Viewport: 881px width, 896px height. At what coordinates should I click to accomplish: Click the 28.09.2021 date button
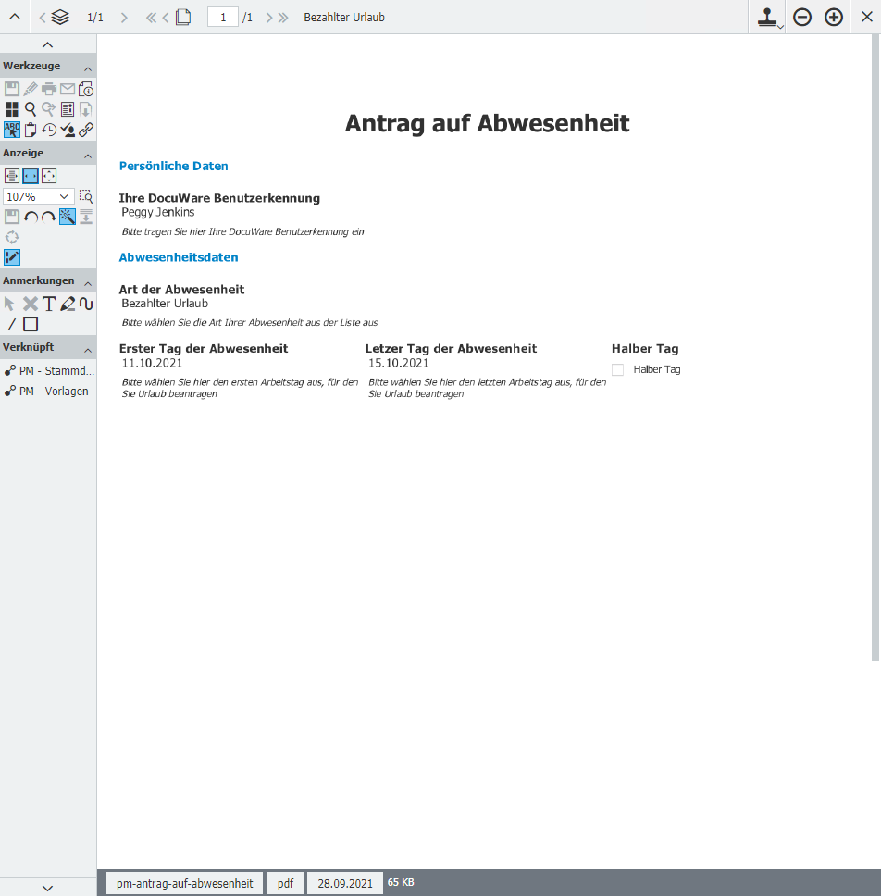coord(345,883)
